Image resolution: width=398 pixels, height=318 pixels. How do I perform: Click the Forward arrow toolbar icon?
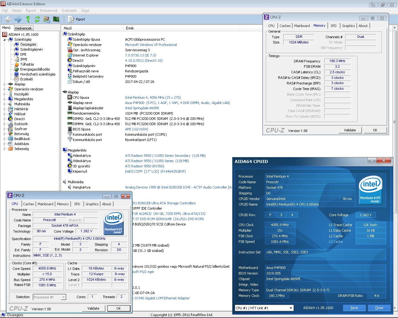[18, 19]
